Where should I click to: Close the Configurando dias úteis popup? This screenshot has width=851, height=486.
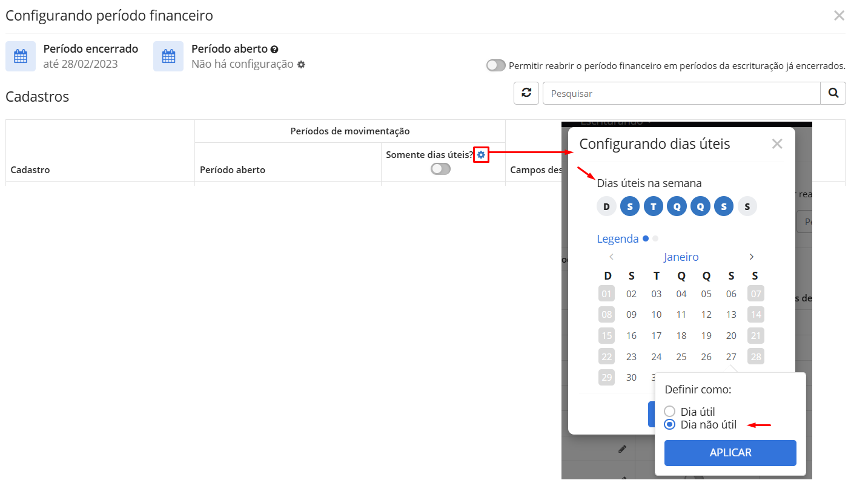(x=777, y=144)
